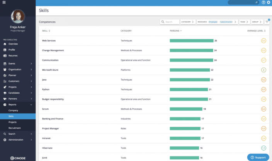
Task: Open the help question mark icon
Action: 263,2
